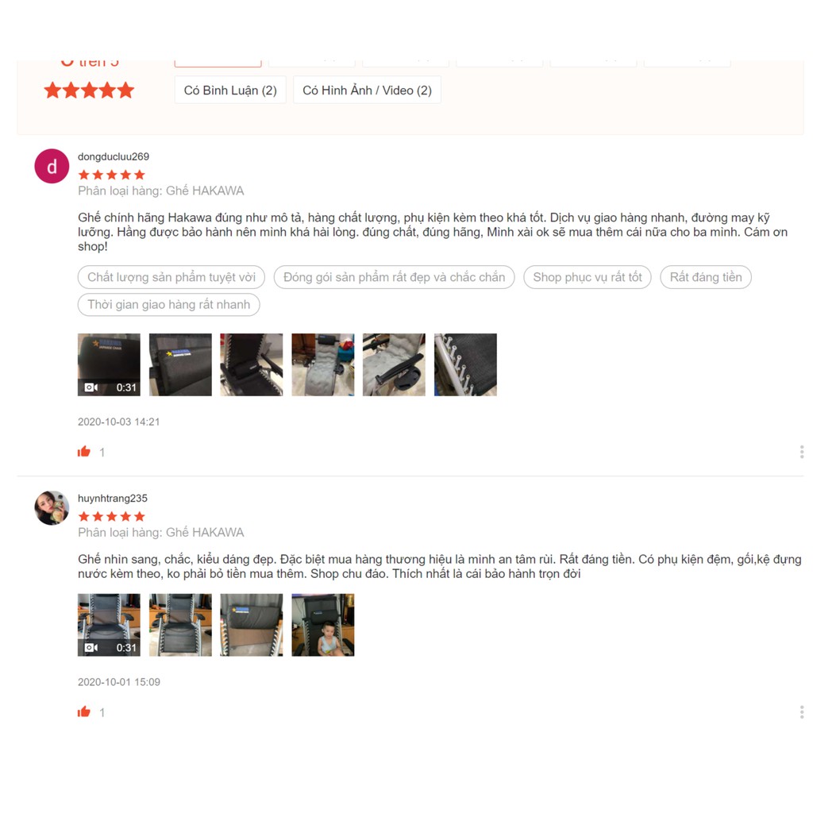View photo of child sitting in chair
The image size is (813, 813).
click(x=323, y=625)
